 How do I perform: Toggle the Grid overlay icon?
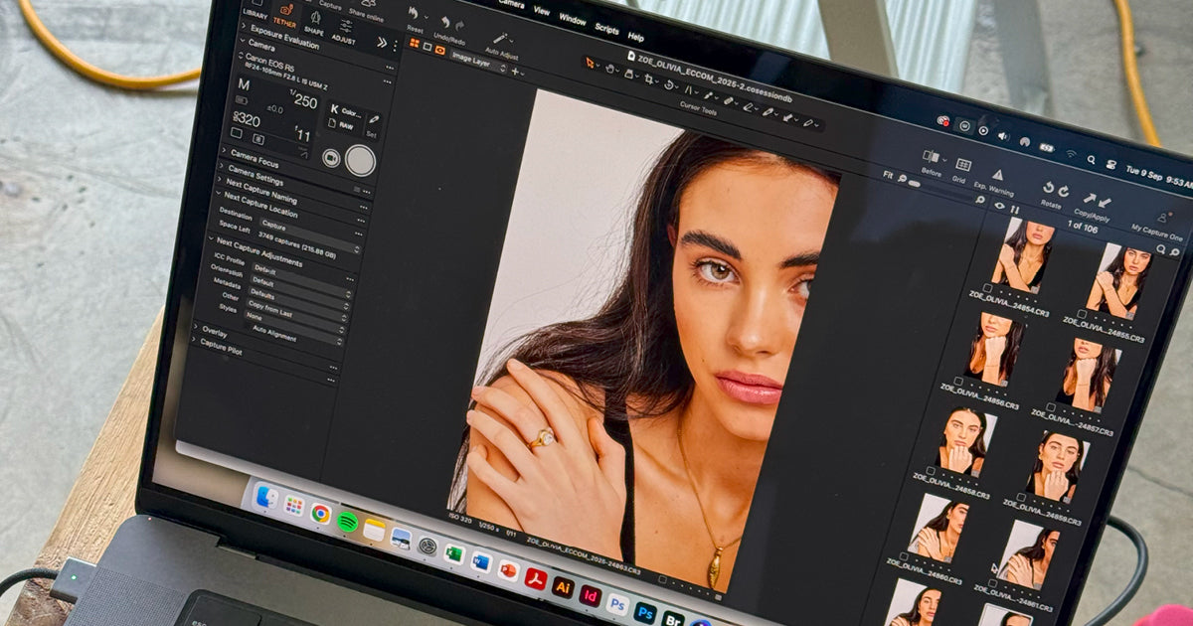click(962, 165)
